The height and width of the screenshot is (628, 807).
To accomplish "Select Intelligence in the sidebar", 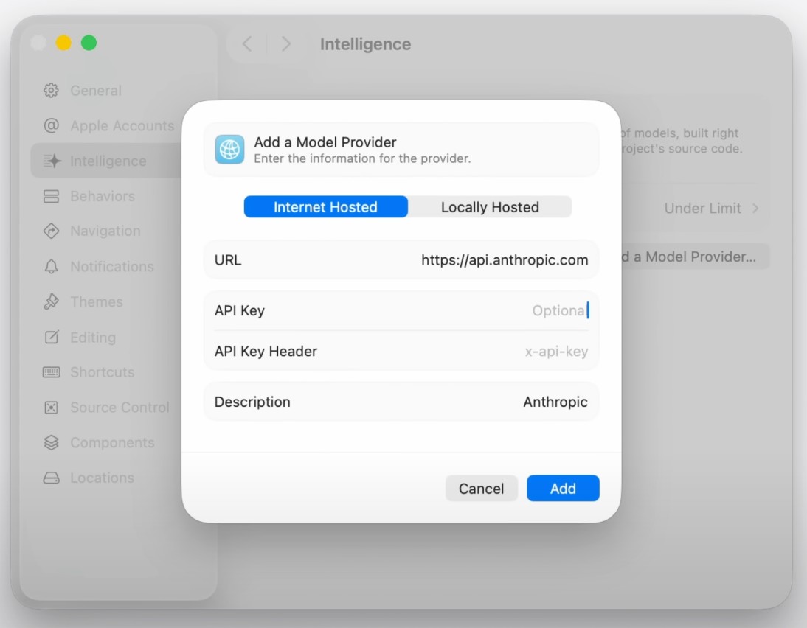I will [x=105, y=161].
